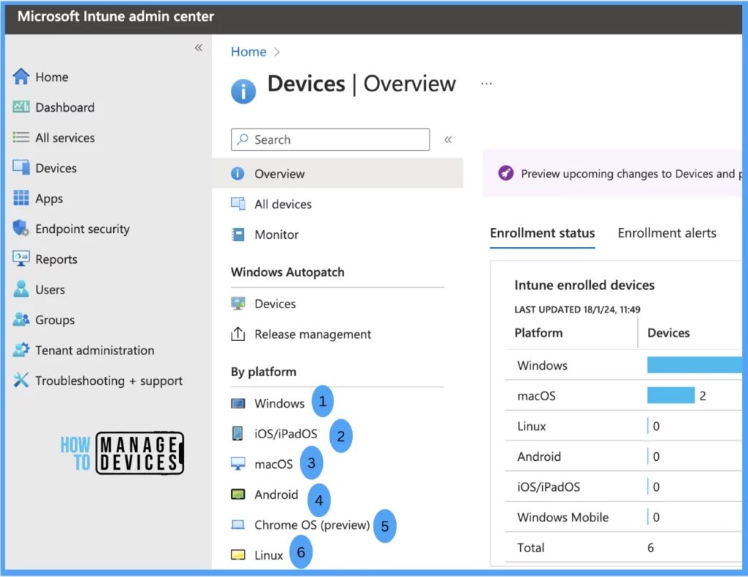
Task: Click the Devices column header in table
Action: (x=668, y=333)
